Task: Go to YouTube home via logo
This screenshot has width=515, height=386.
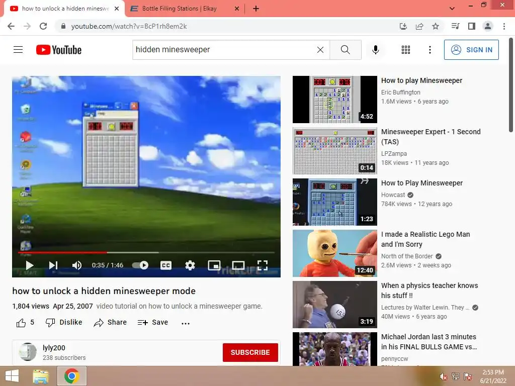Action: 59,50
